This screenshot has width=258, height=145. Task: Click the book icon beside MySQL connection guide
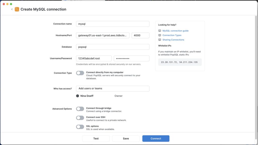pos(159,30)
